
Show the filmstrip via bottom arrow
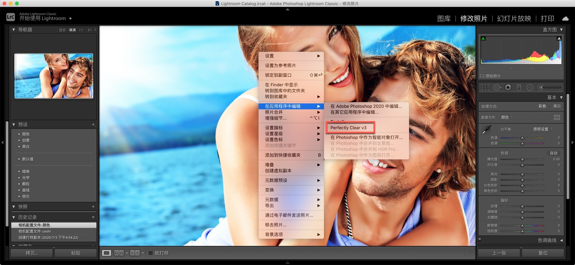287,263
